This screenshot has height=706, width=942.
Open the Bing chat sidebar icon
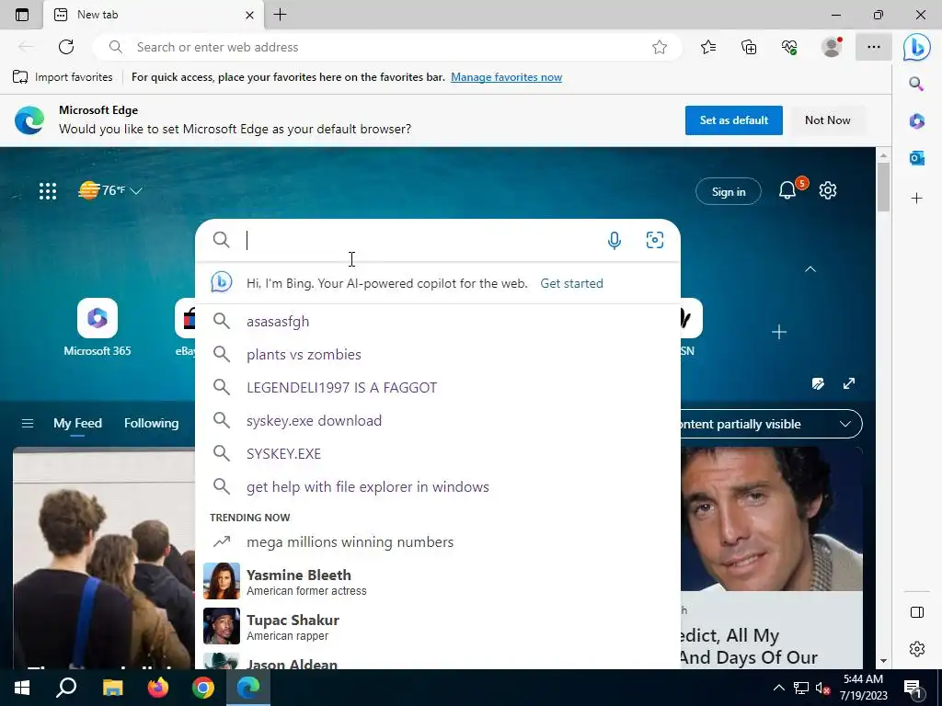coord(917,47)
